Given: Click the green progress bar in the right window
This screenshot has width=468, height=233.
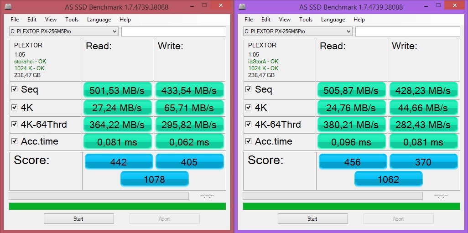Looking at the screenshot, I should tap(351, 206).
